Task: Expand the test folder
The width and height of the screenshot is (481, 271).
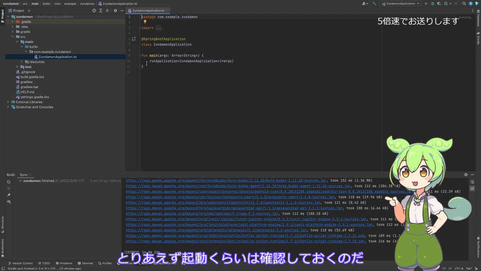Action: click(x=17, y=67)
